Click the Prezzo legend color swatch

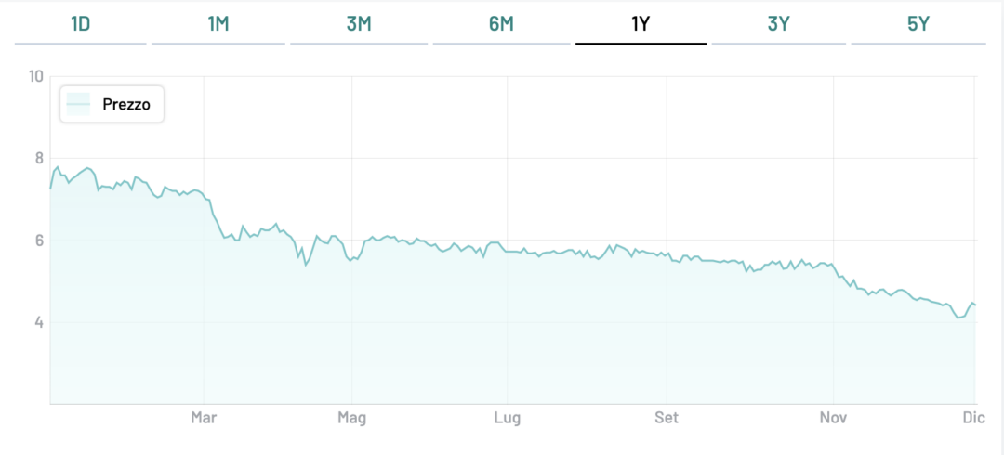pyautogui.click(x=78, y=105)
